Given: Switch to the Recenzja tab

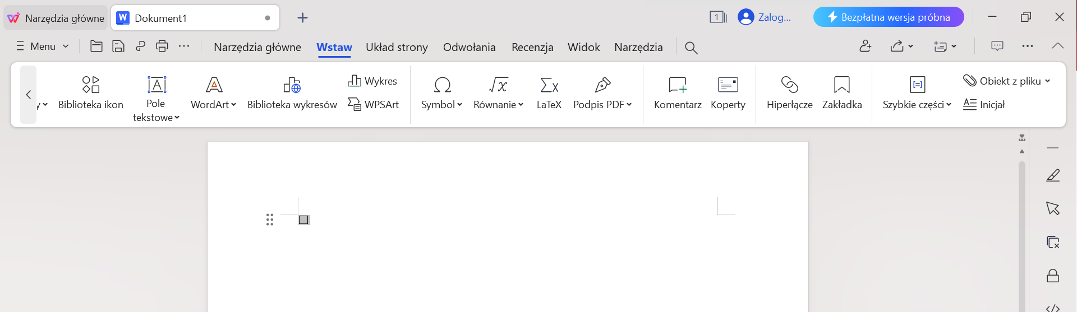Looking at the screenshot, I should [x=532, y=47].
